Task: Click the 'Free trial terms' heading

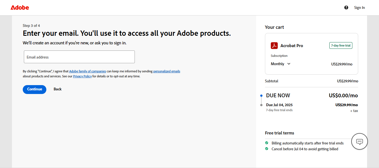Action: [279, 133]
